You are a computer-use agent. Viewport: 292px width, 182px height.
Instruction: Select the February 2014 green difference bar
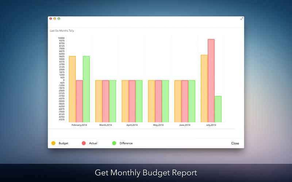pos(86,89)
